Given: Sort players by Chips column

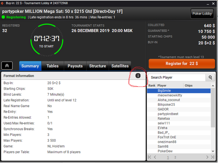Looking at the screenshot, I should [188, 86].
